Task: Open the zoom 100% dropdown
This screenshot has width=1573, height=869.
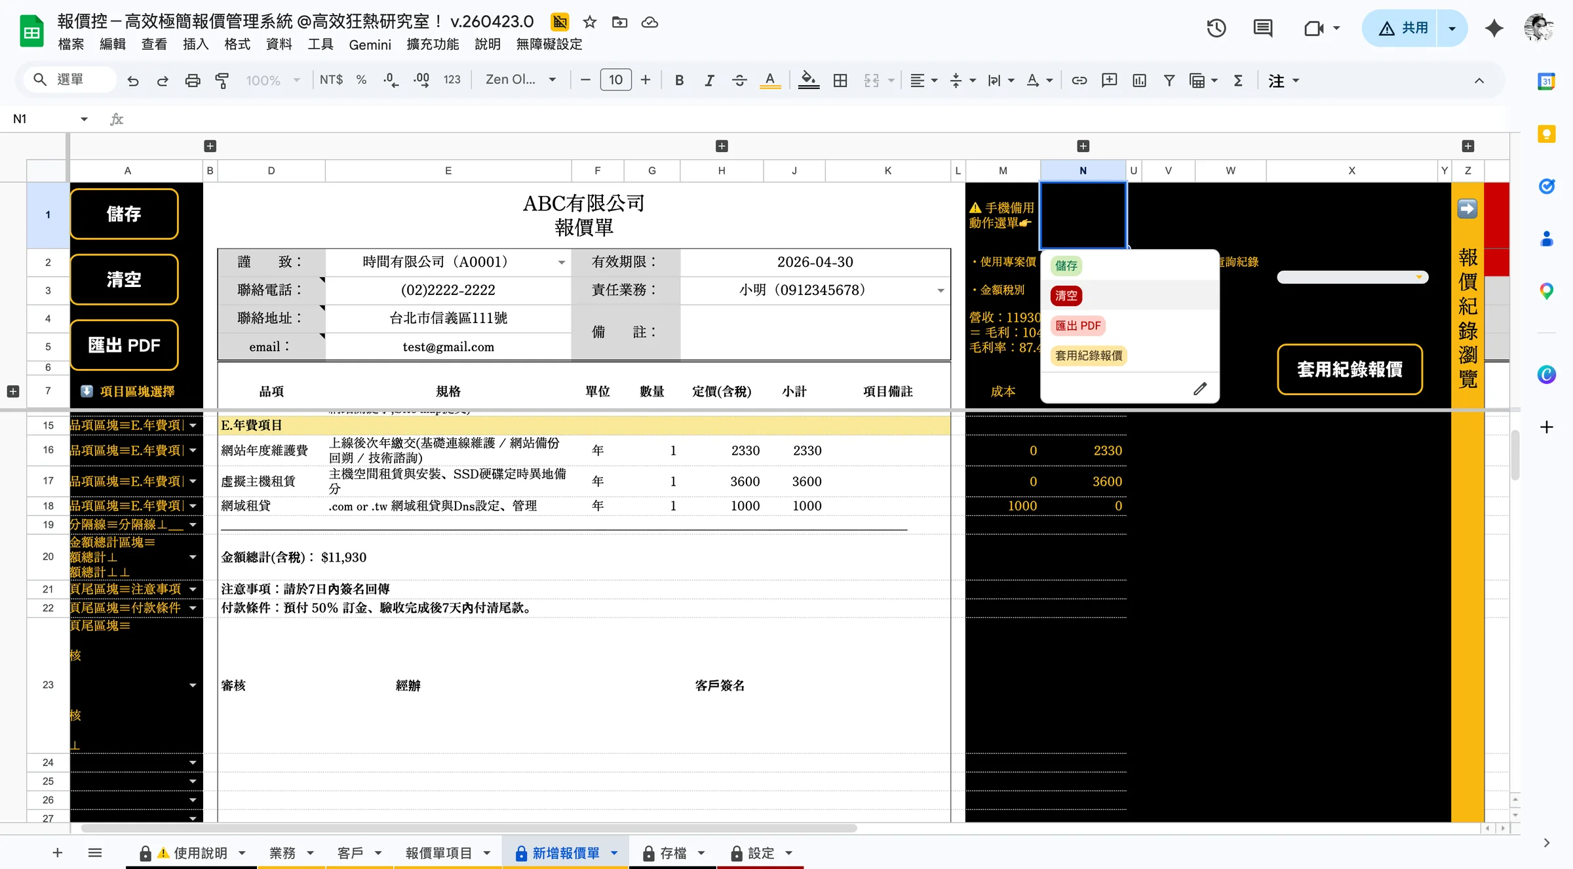Action: 273,80
